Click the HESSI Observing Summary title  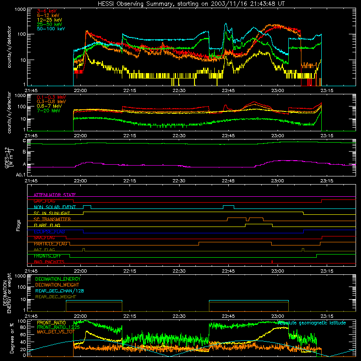click(x=191, y=4)
